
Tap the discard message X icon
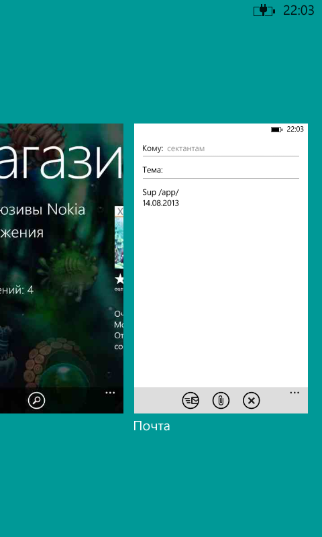pyautogui.click(x=252, y=400)
